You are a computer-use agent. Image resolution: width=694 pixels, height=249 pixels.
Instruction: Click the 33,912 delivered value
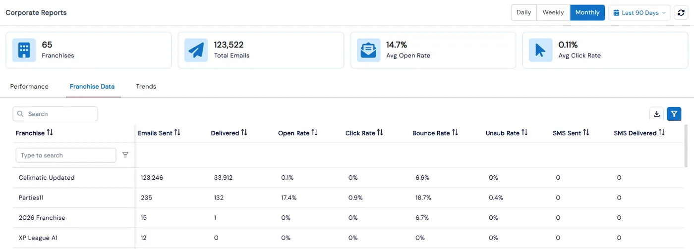[x=224, y=178]
